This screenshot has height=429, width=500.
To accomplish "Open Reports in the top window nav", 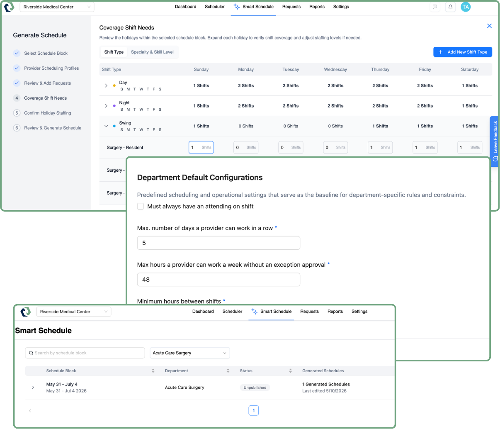I will pos(317,7).
